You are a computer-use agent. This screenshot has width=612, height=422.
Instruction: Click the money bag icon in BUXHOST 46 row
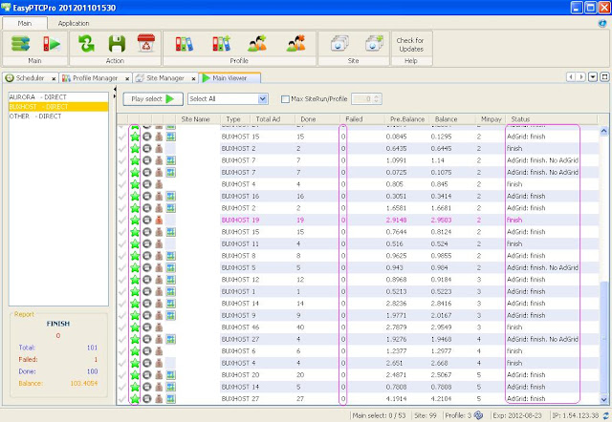click(159, 327)
